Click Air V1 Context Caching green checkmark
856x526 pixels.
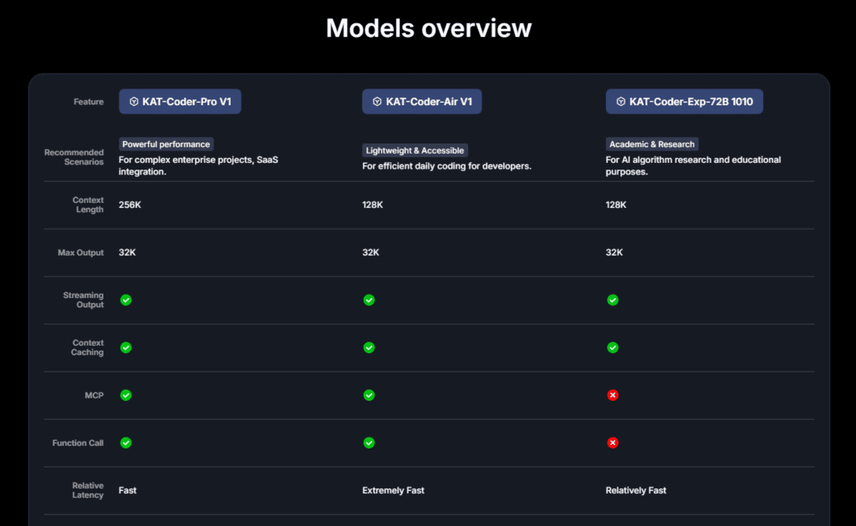coord(369,347)
